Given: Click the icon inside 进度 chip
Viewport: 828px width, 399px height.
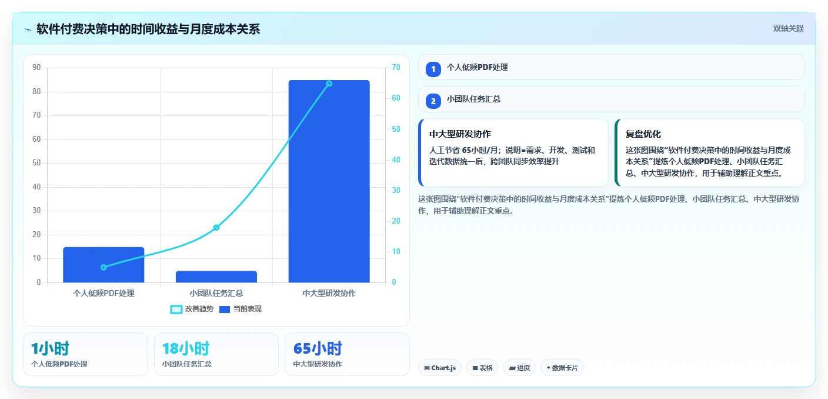Looking at the screenshot, I should coord(512,368).
